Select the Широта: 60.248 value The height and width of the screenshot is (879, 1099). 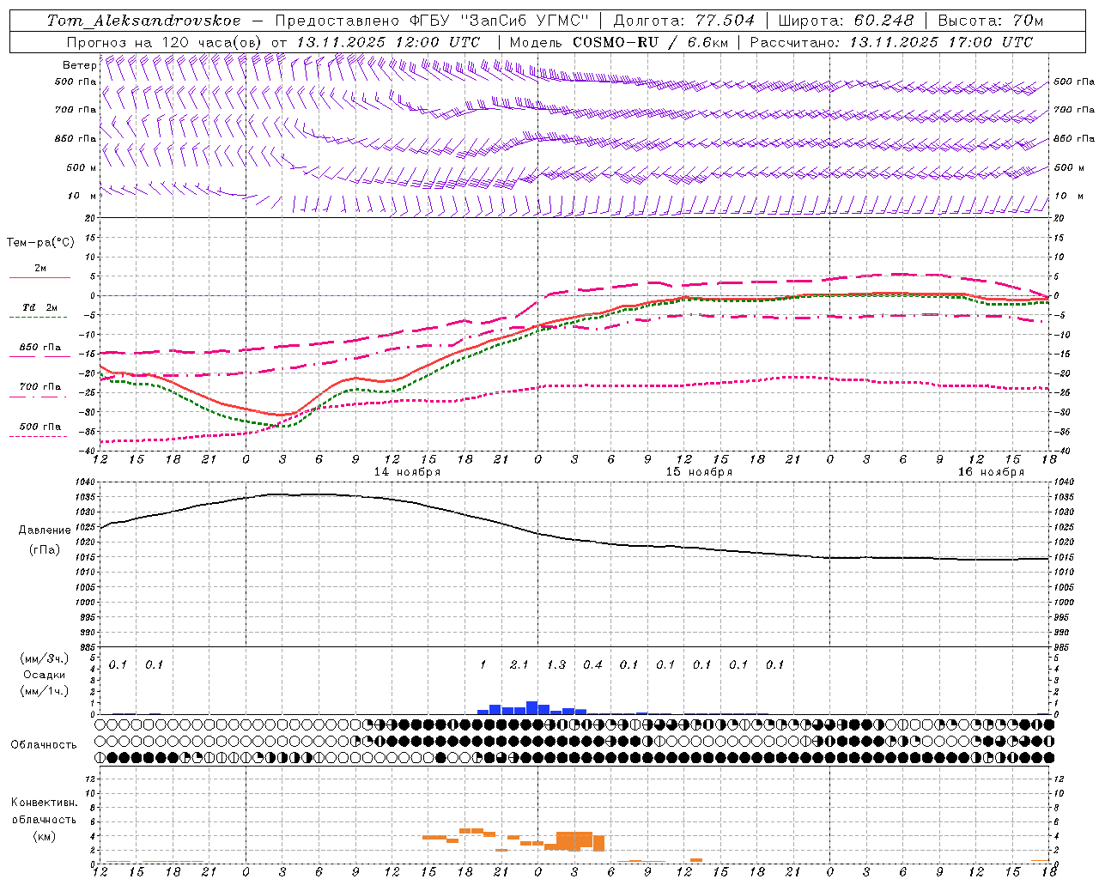pyautogui.click(x=847, y=21)
